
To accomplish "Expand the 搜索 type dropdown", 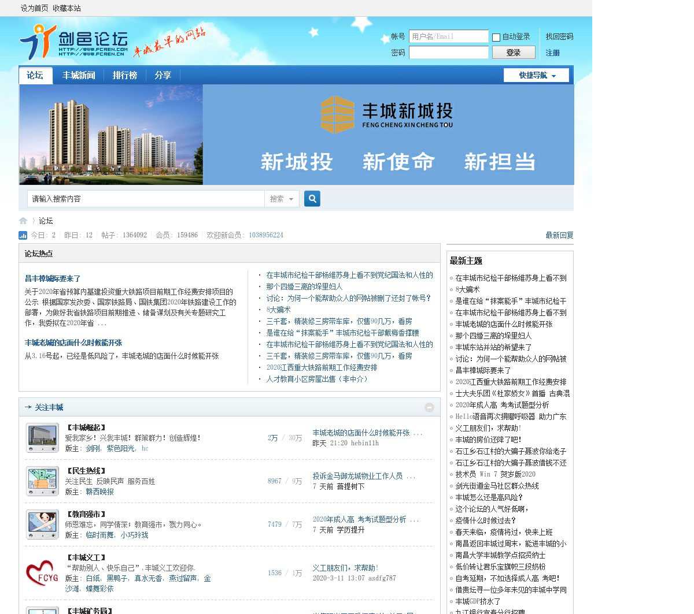I will click(282, 199).
